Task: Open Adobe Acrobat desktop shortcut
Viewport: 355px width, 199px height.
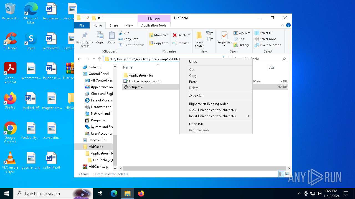Action: 10,73
